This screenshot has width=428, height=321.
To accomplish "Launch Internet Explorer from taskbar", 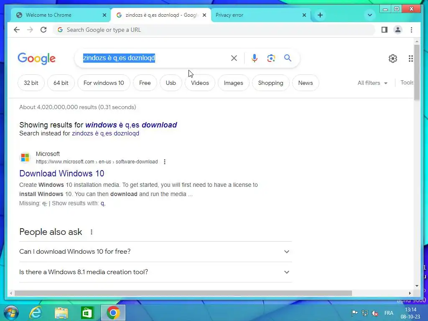I will tap(36, 313).
